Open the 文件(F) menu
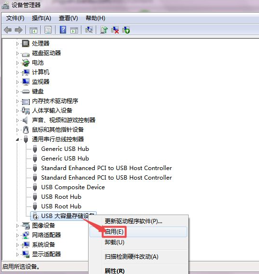 pos(15,18)
